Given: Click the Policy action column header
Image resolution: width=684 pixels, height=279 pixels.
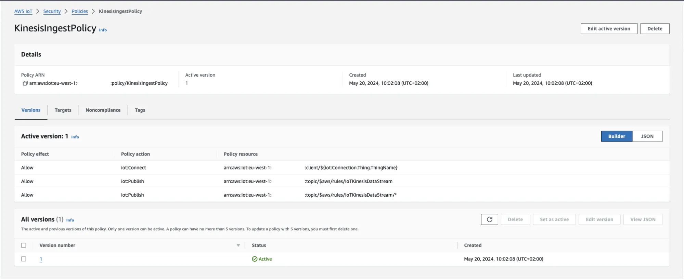Looking at the screenshot, I should click(x=135, y=154).
